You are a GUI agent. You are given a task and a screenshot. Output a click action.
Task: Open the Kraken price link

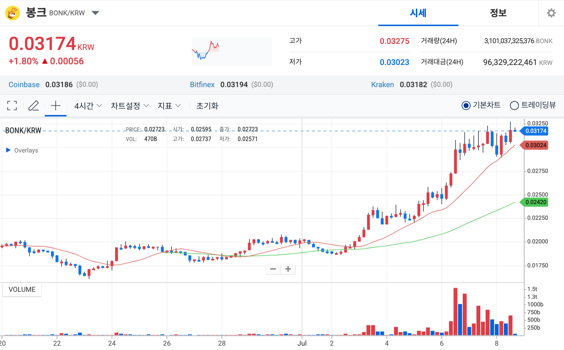pyautogui.click(x=383, y=85)
